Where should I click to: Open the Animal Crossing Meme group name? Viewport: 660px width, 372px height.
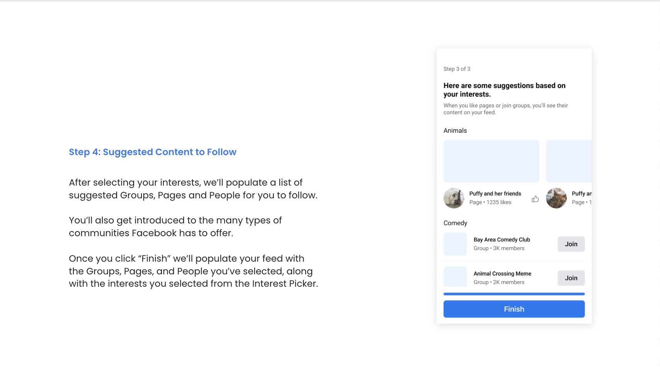502,274
